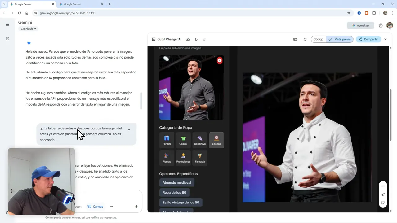Pick the Profesiones clothing category
This screenshot has width=397, height=223.
183,158
